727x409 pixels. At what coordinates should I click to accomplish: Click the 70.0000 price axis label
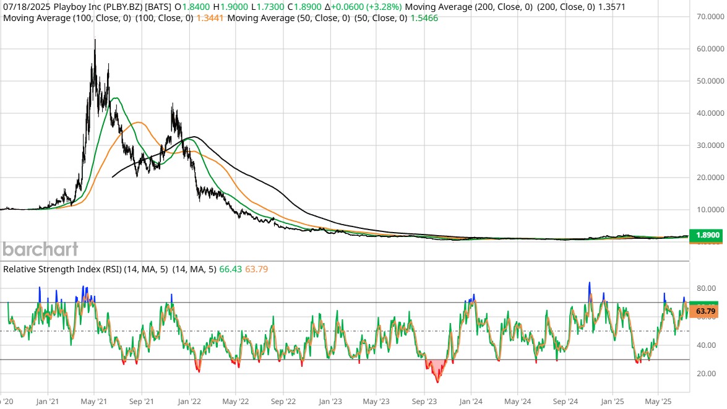click(x=710, y=17)
